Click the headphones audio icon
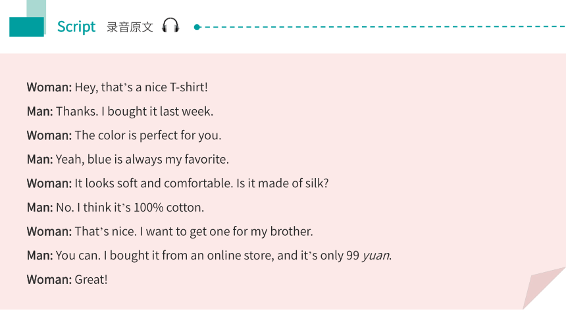The height and width of the screenshot is (318, 566). [x=170, y=26]
